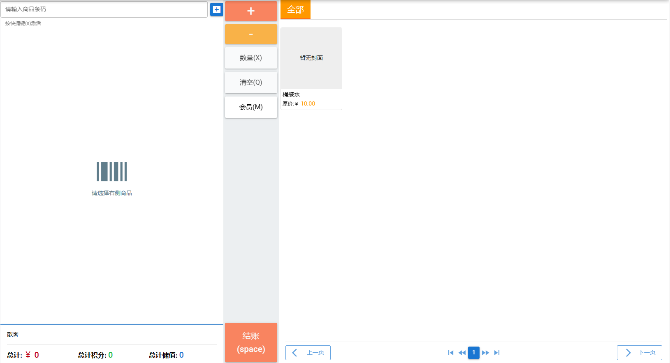The image size is (670, 363).
Task: Click the 按快捷键(s)激活 hint text
Action: pos(23,23)
